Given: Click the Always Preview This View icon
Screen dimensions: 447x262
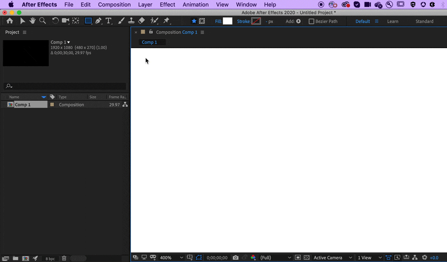Looking at the screenshot, I should click(x=135, y=258).
